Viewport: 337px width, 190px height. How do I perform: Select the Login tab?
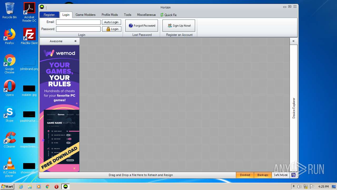(66, 15)
